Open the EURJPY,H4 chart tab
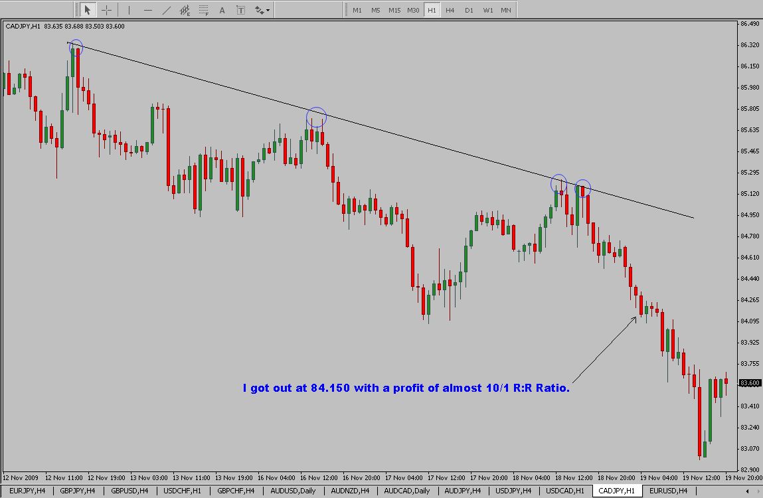 pos(28,491)
